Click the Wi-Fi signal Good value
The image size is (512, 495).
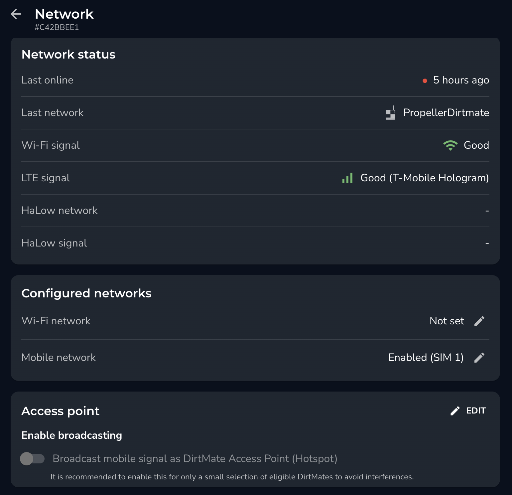[x=476, y=145]
